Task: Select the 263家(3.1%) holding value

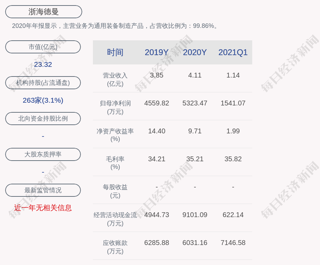Action: coord(43,100)
